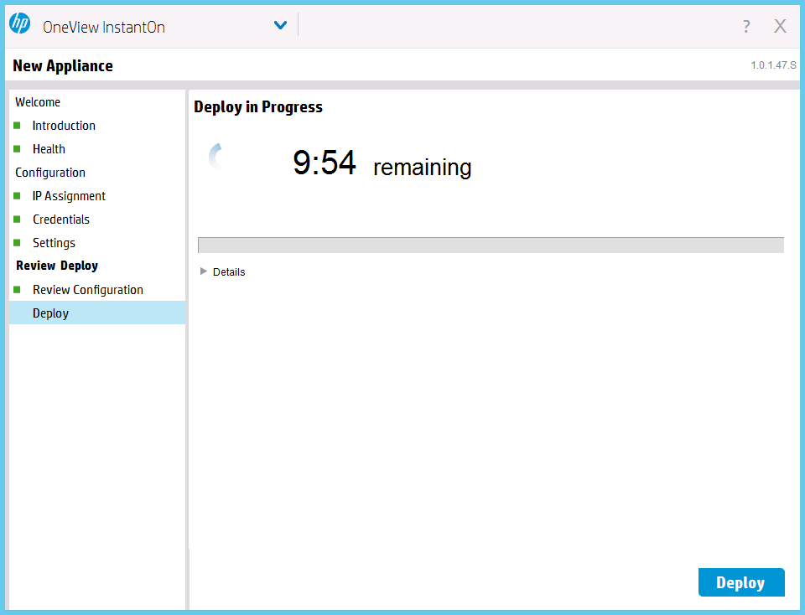Go to the Introduction step
This screenshot has height=615, width=805.
[x=64, y=126]
